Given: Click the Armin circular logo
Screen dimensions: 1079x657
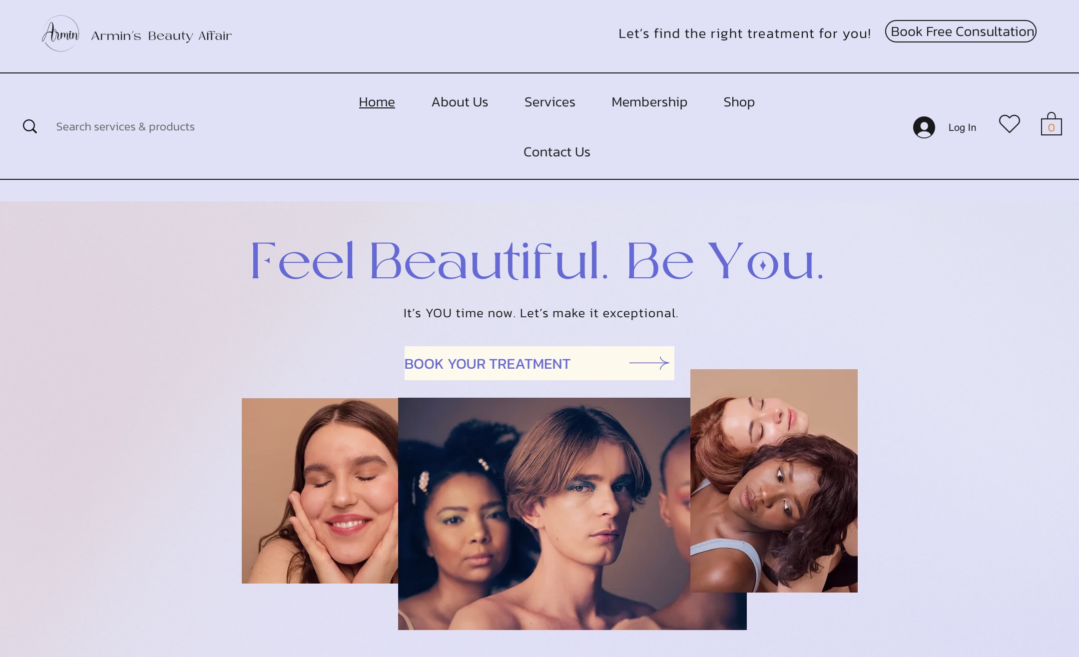Looking at the screenshot, I should [x=60, y=33].
